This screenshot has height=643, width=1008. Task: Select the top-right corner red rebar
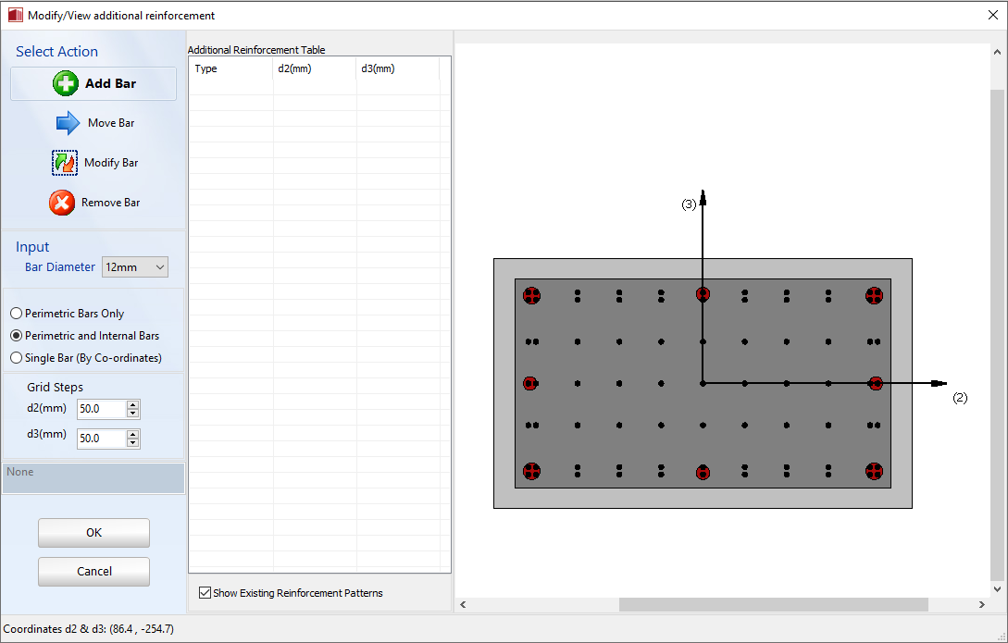click(x=874, y=295)
